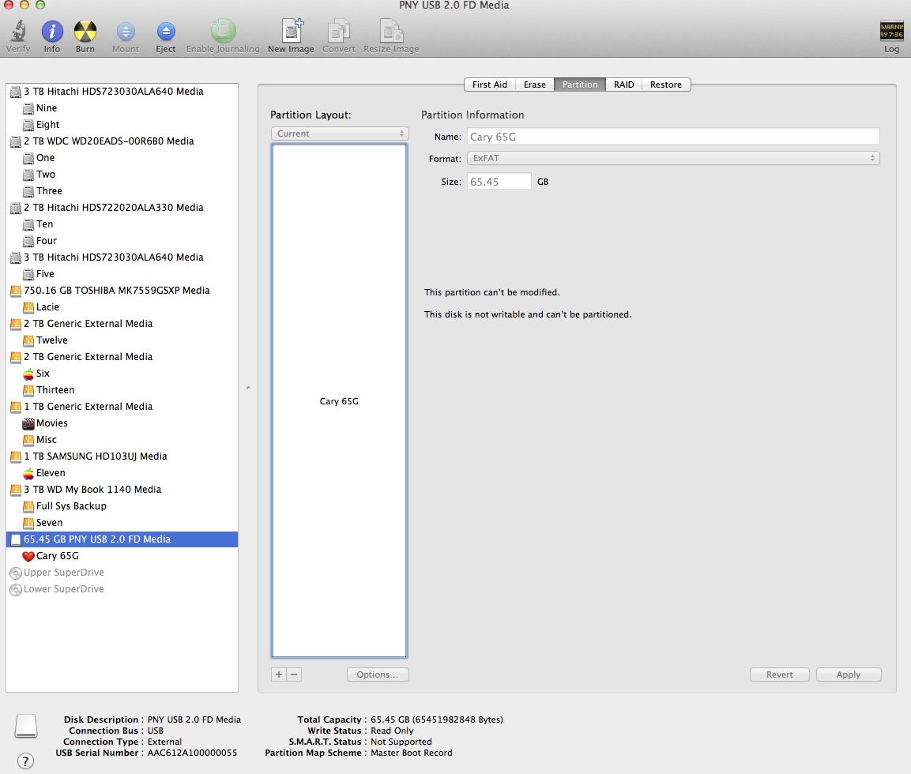The image size is (911, 774).
Task: Switch to the RAID tab
Action: [x=623, y=85]
